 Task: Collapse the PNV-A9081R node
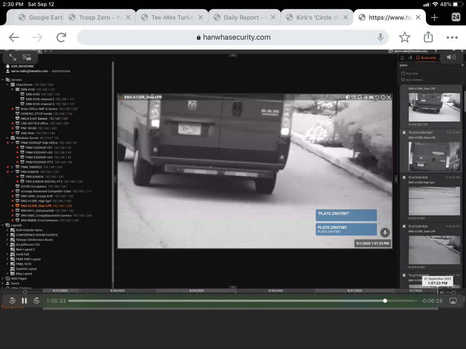[x=12, y=172]
